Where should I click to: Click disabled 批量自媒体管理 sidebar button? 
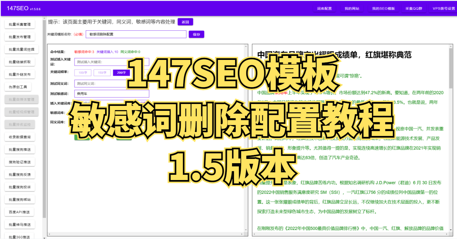pyautogui.click(x=21, y=99)
